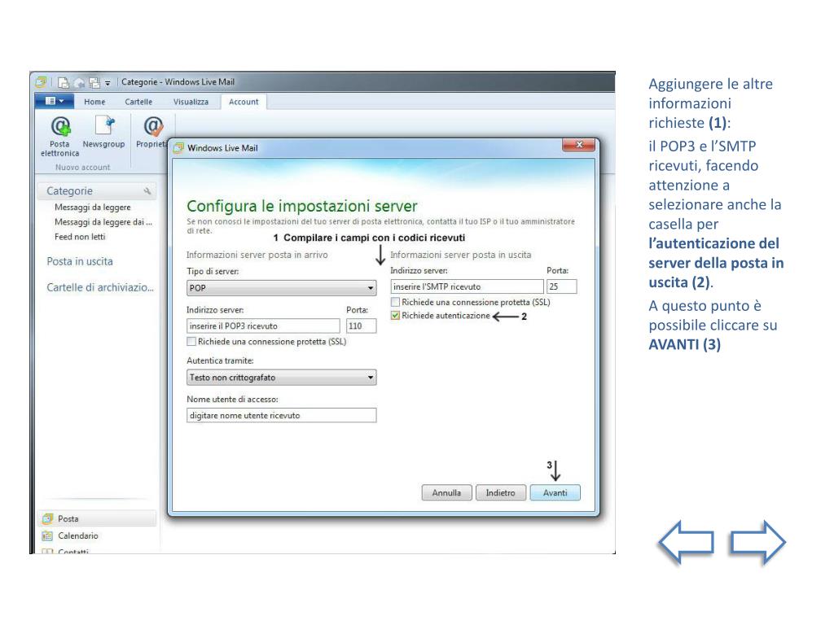Click the wrench icon next to Categorie

(x=147, y=190)
